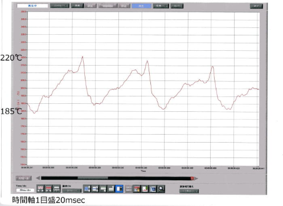The height and width of the screenshot is (206, 283).
Task: Click the gray button left of the scrollbar
Action: (x=23, y=178)
